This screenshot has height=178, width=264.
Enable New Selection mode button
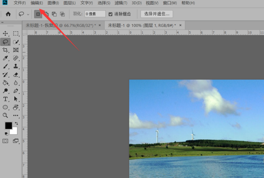[38, 14]
